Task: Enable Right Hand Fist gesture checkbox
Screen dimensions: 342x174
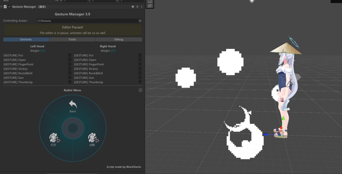Action: tap(140, 55)
